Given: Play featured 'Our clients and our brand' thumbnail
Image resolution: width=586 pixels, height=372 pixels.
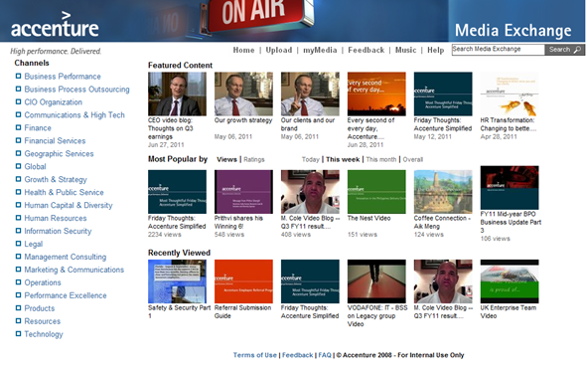Looking at the screenshot, I should click(x=310, y=93).
